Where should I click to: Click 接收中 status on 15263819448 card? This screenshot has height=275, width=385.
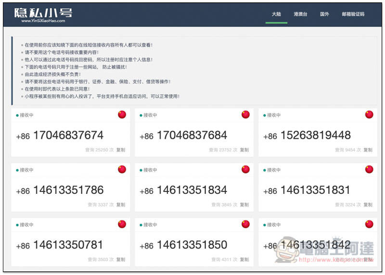(x=272, y=115)
